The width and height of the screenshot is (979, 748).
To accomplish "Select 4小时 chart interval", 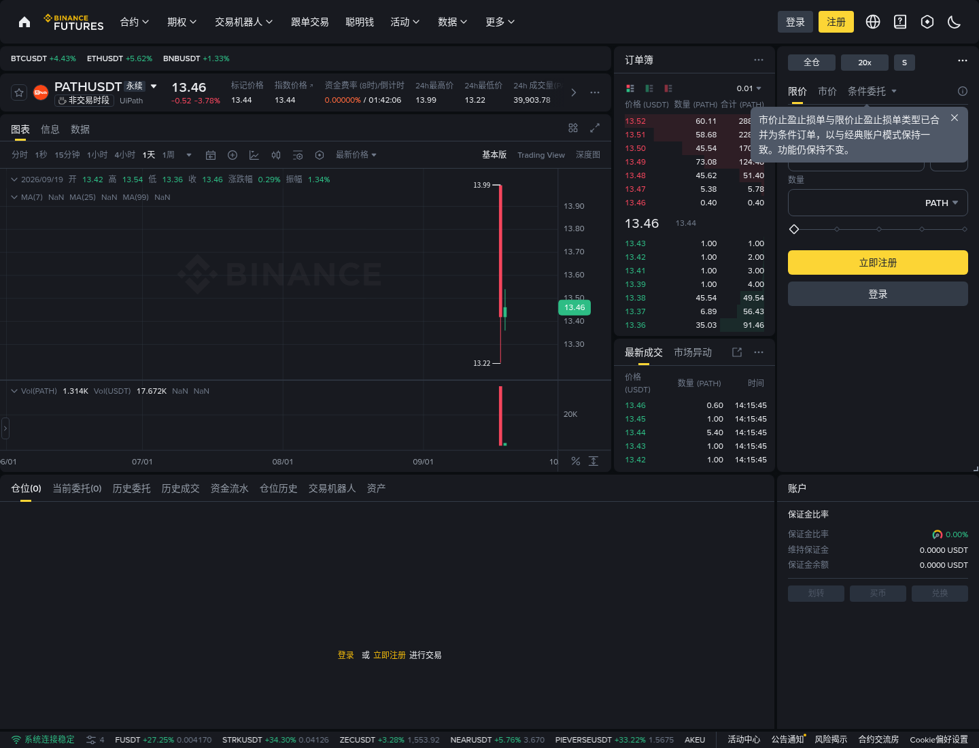I will click(124, 155).
